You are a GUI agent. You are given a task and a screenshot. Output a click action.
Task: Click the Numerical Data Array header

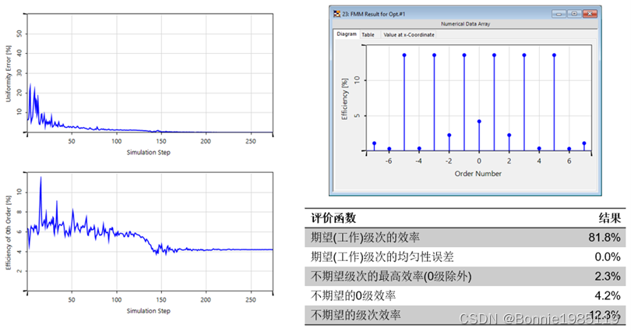[465, 23]
